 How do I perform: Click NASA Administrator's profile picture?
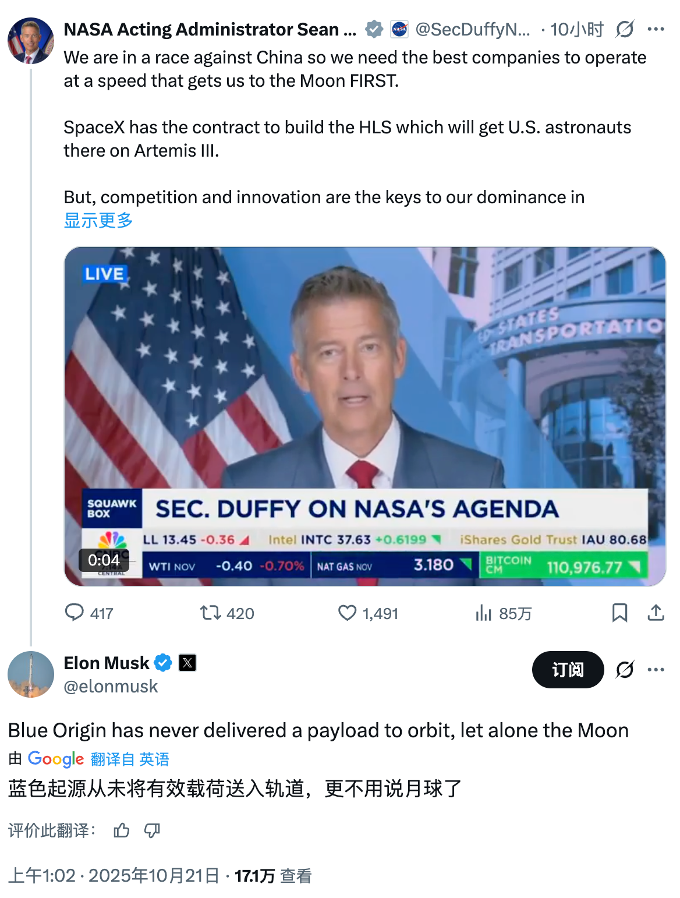(31, 41)
